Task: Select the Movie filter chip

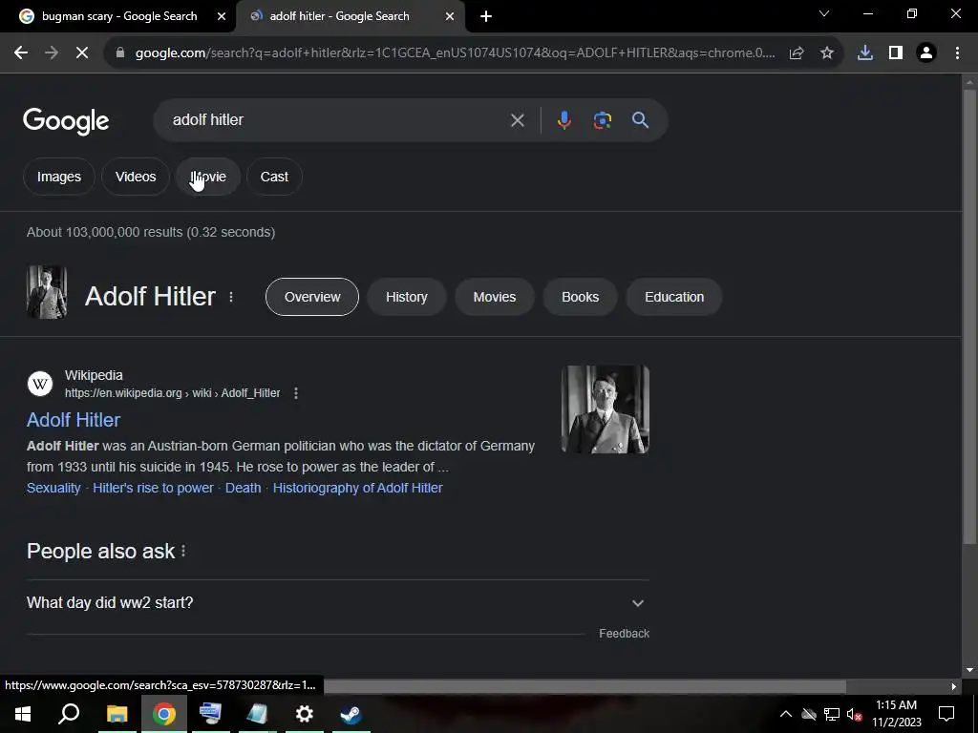Action: pyautogui.click(x=208, y=177)
